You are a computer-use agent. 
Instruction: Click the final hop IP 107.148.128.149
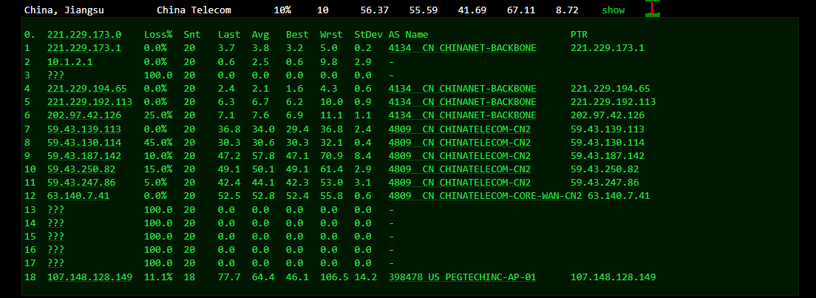pyautogui.click(x=89, y=277)
